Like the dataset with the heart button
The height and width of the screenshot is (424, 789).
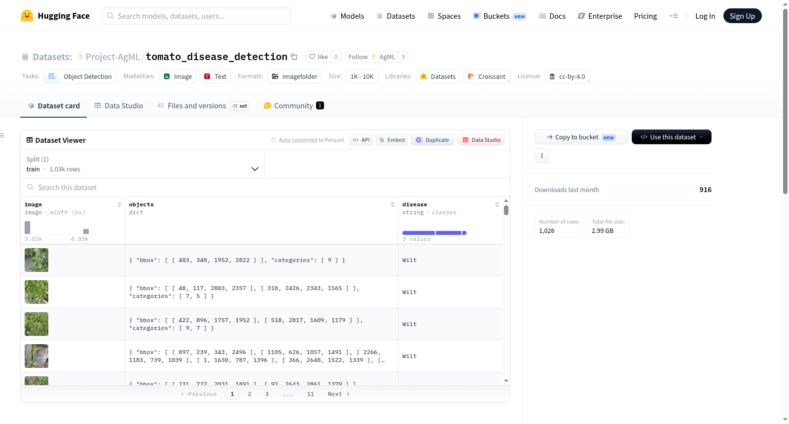pyautogui.click(x=318, y=57)
